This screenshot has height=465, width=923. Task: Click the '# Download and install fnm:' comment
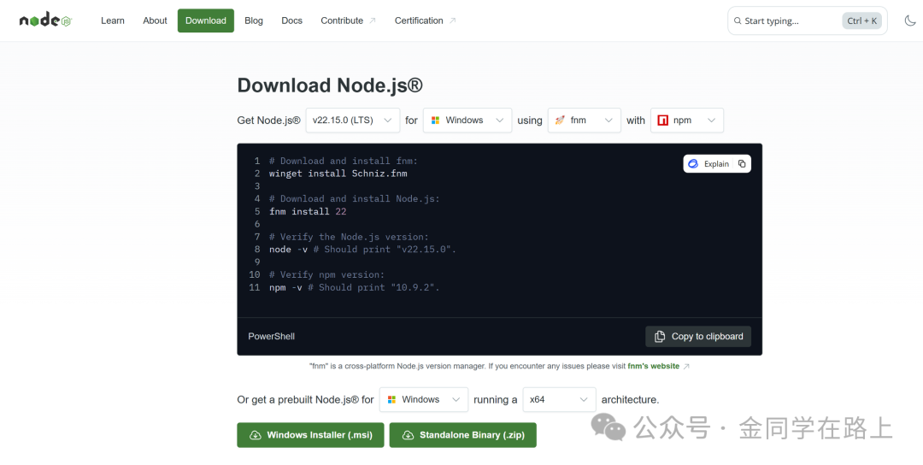[x=344, y=161]
